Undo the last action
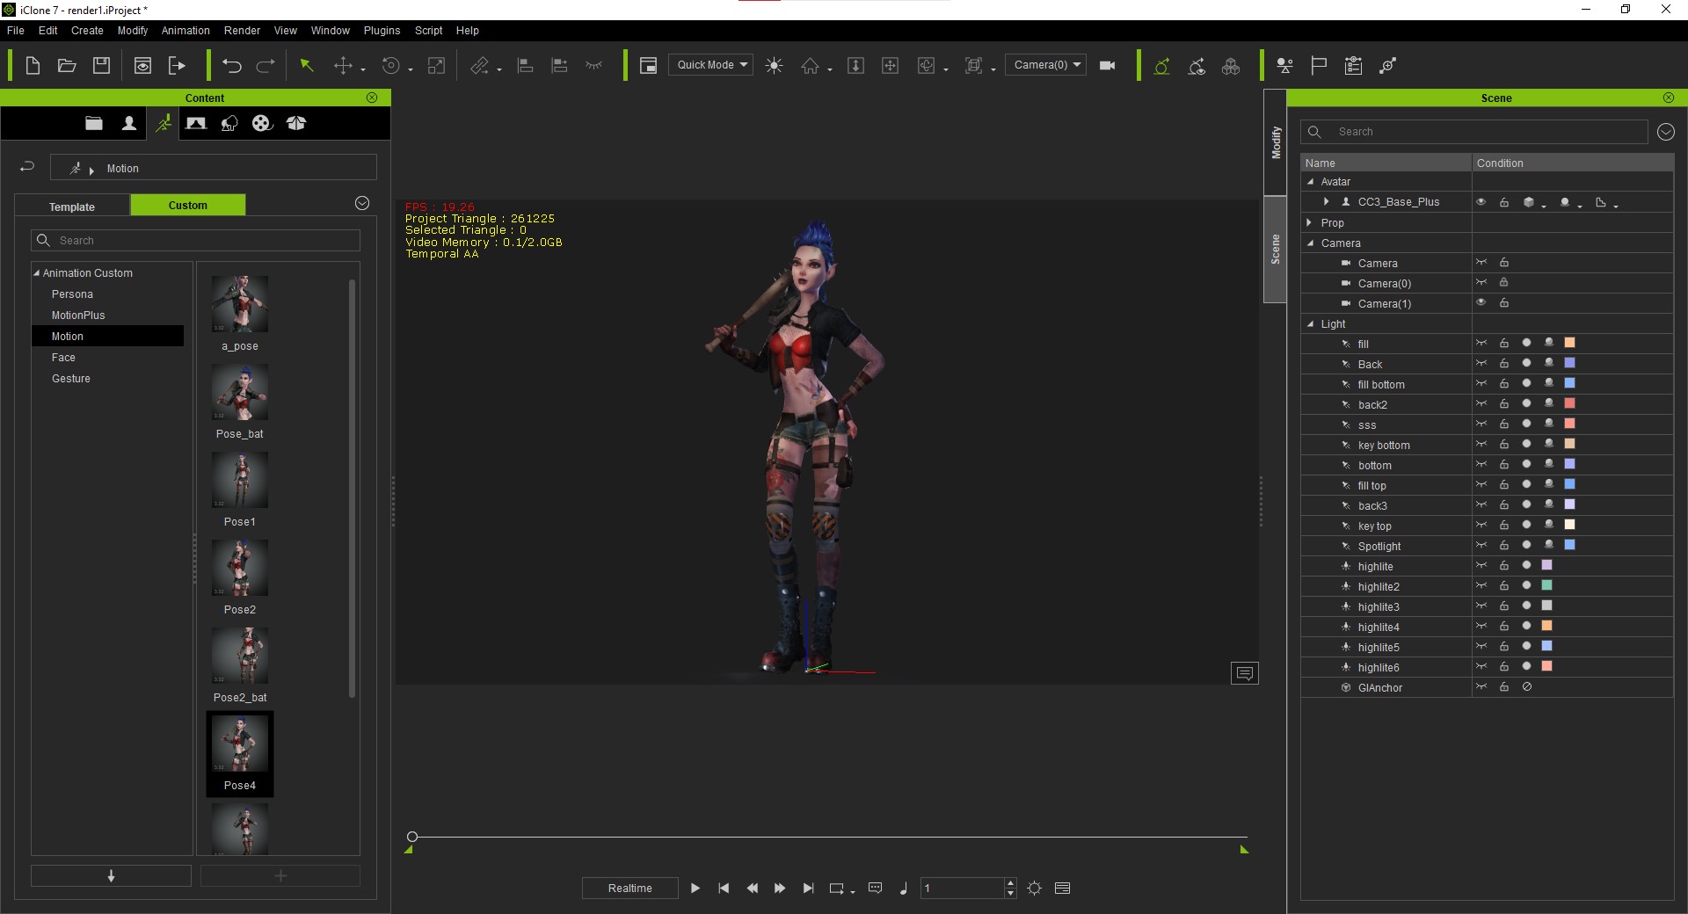 pyautogui.click(x=231, y=65)
